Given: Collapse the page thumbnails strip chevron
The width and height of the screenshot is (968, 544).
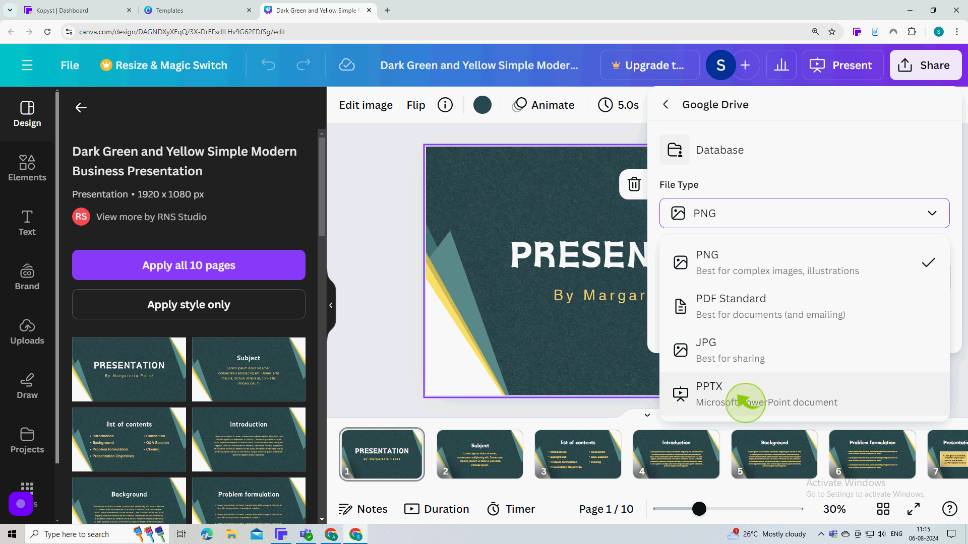Looking at the screenshot, I should coord(647,415).
